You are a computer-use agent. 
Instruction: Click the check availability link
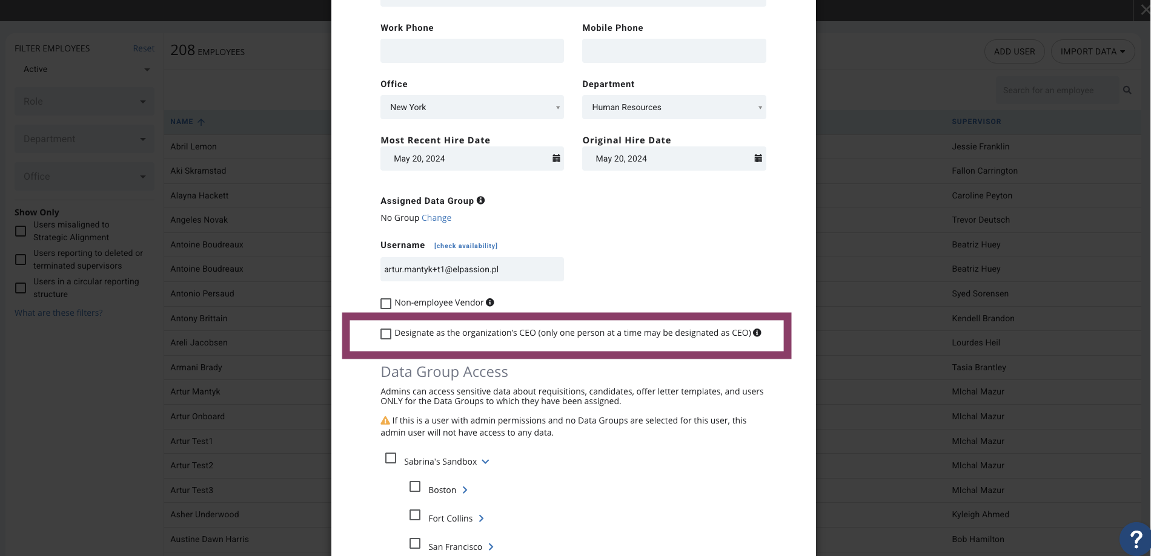pos(466,246)
